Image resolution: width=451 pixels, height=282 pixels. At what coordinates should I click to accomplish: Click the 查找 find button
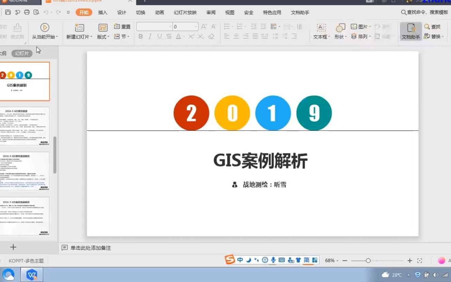click(433, 27)
